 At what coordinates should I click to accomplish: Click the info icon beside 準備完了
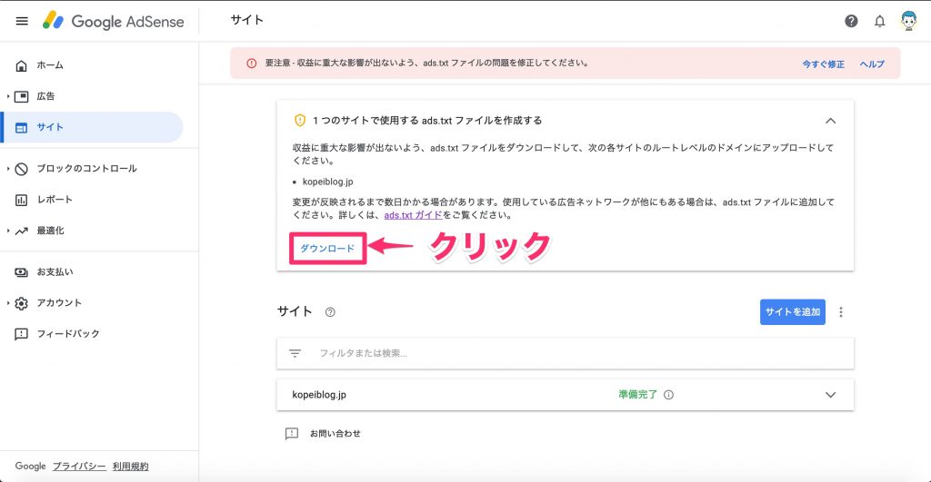(669, 395)
